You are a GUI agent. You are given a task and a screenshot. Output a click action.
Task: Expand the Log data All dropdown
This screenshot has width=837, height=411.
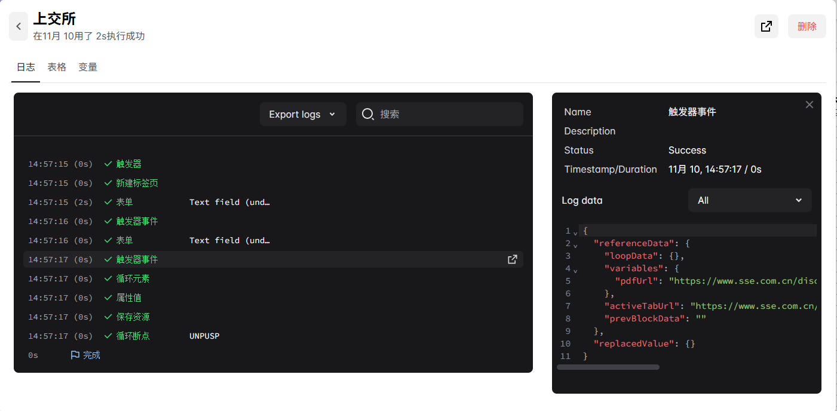(750, 200)
